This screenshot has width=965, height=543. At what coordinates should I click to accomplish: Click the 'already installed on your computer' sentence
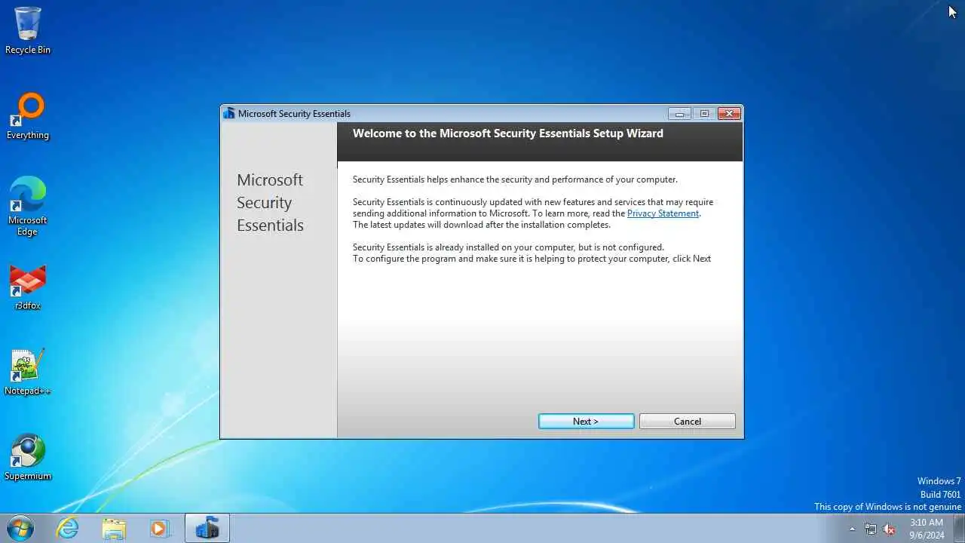pyautogui.click(x=508, y=247)
